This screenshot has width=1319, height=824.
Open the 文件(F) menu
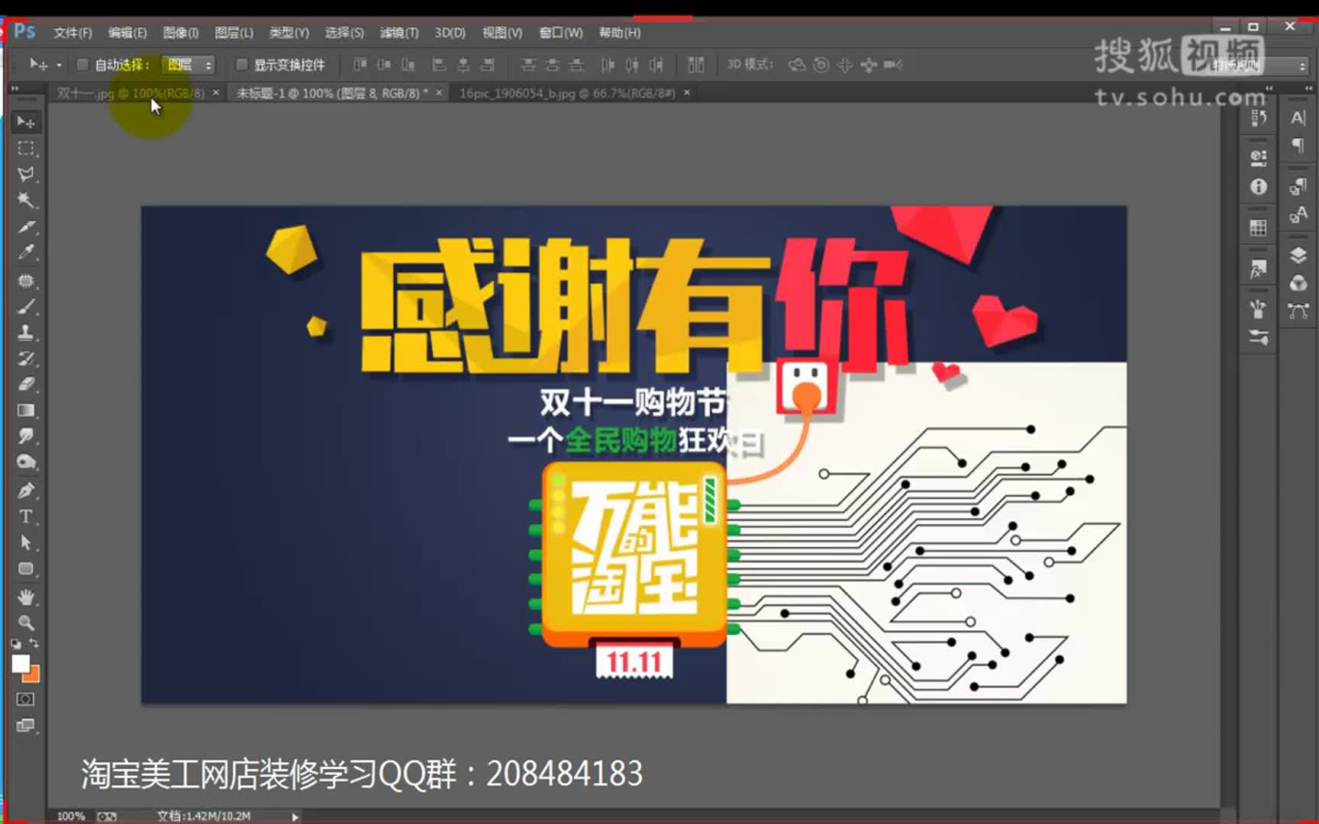(73, 33)
